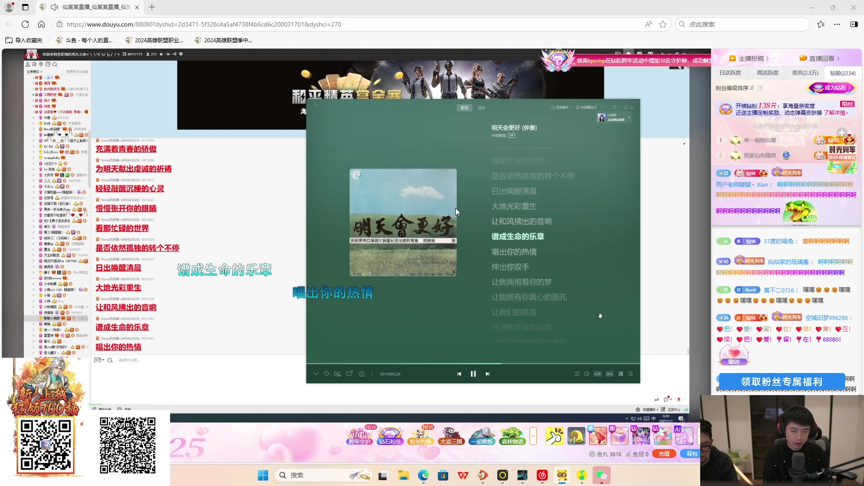Viewport: 864px width, 486px height.
Task: Send the clapping hand gift
Action: 554,436
